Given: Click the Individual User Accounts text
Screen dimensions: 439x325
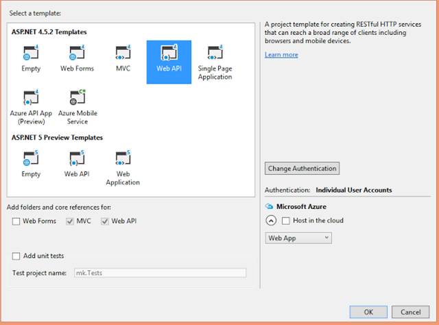Looking at the screenshot, I should tap(354, 190).
